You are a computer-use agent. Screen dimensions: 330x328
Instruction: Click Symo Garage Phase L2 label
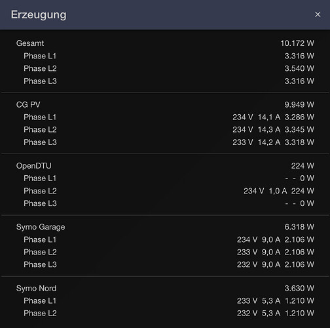(40, 252)
